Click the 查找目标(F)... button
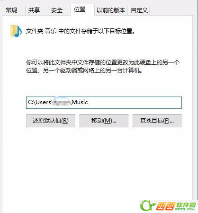The width and height of the screenshot is (198, 213). [x=157, y=121]
